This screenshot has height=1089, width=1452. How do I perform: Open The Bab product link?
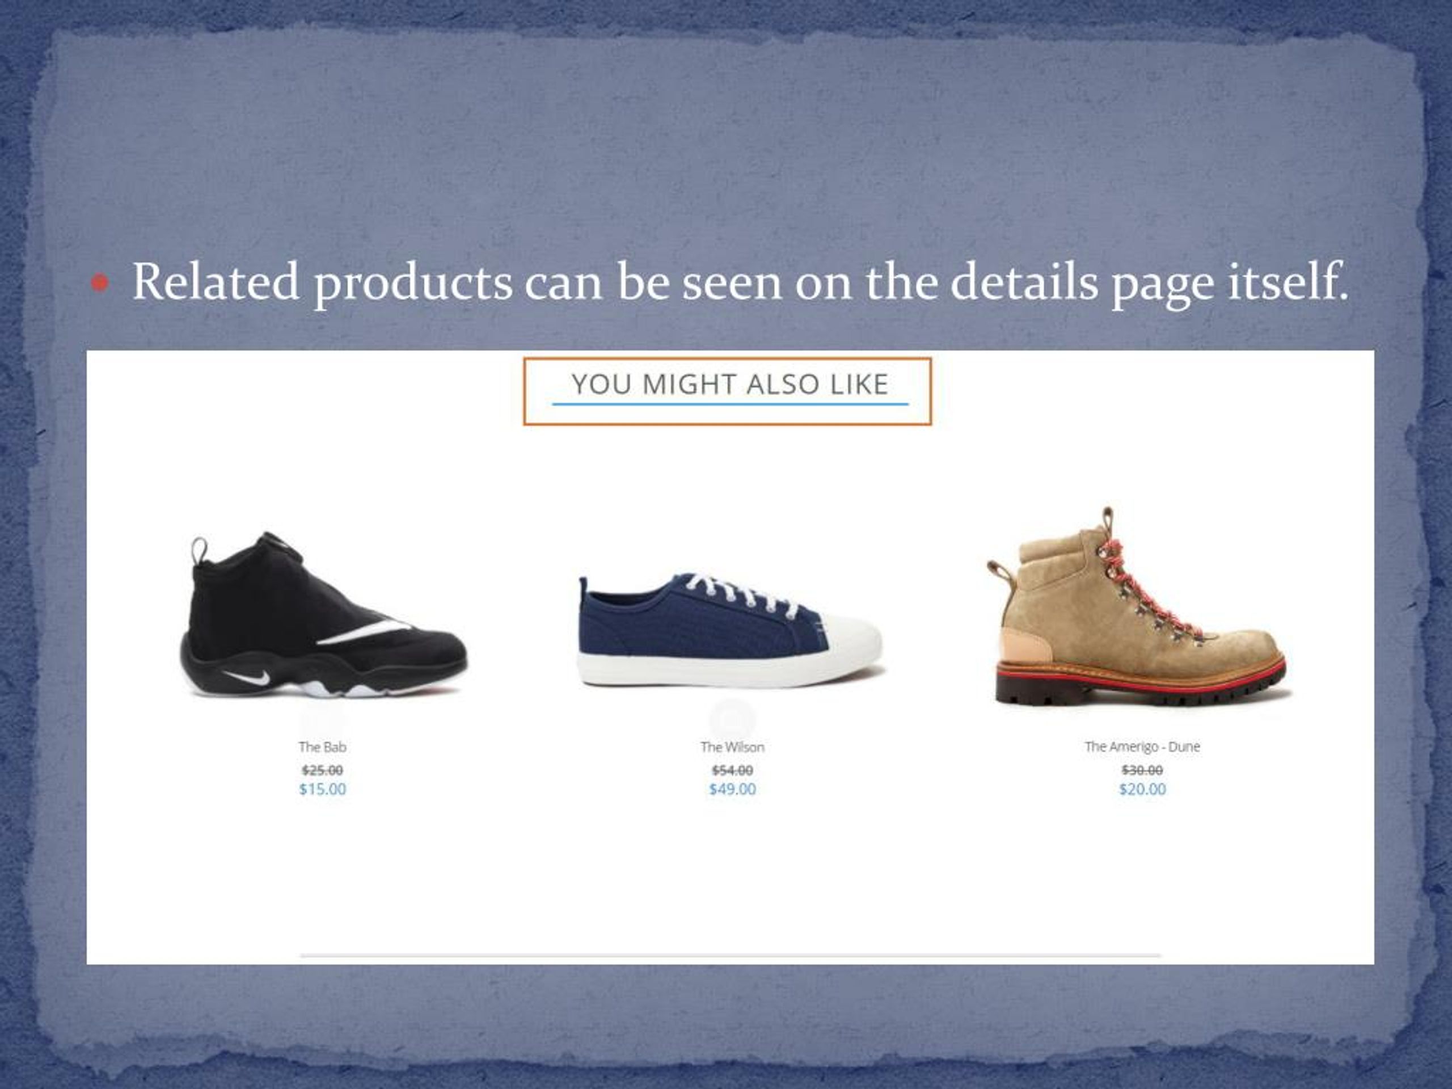322,747
